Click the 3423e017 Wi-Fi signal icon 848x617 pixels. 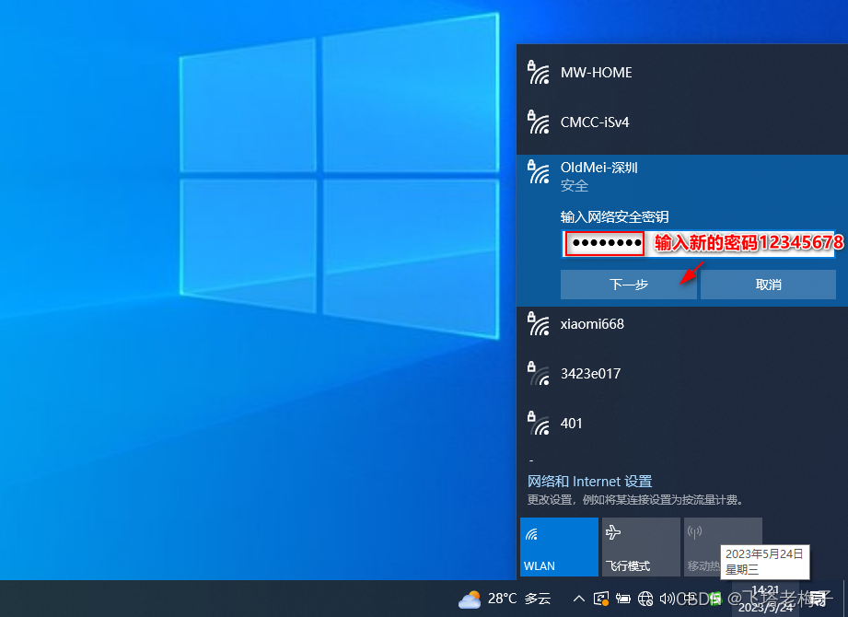[x=538, y=374]
